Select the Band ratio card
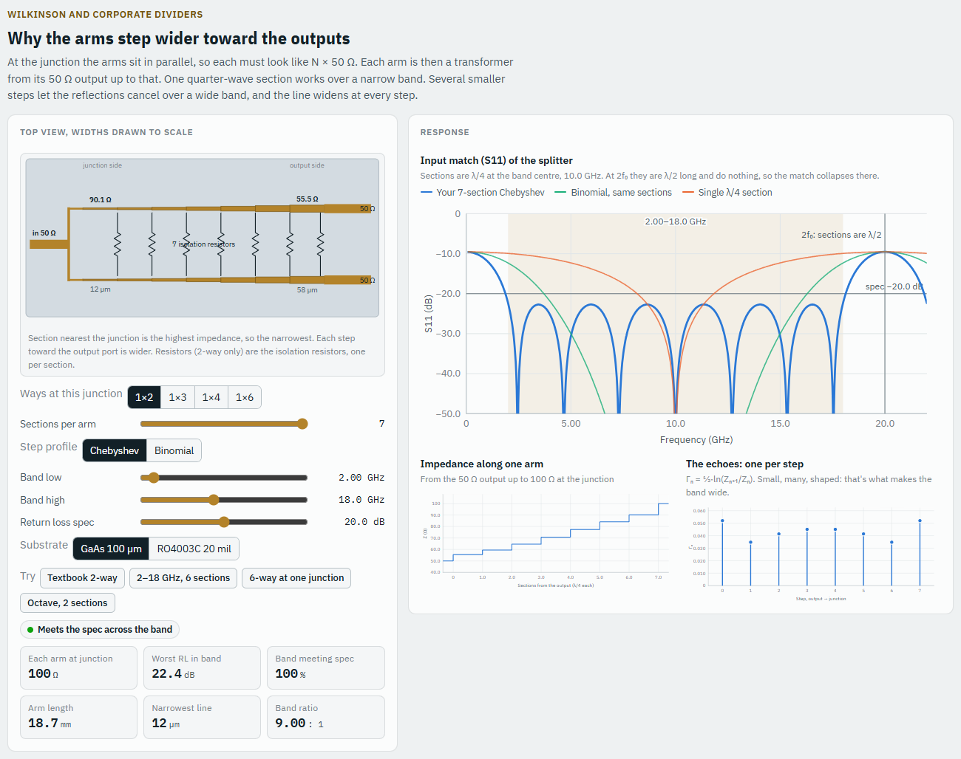Viewport: 961px width, 759px height. point(326,717)
